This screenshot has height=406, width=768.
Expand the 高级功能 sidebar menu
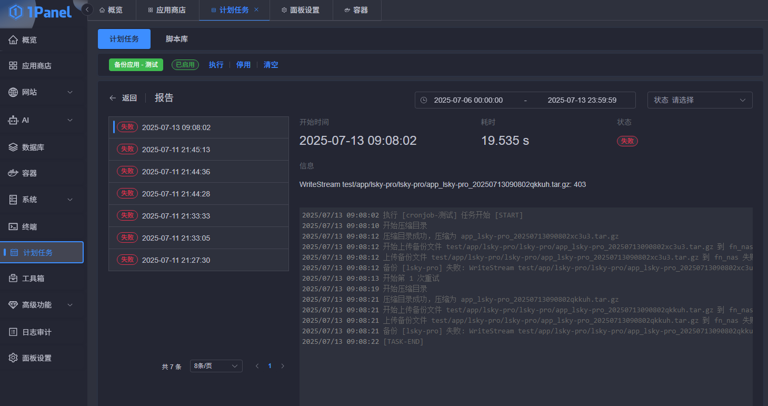42,305
